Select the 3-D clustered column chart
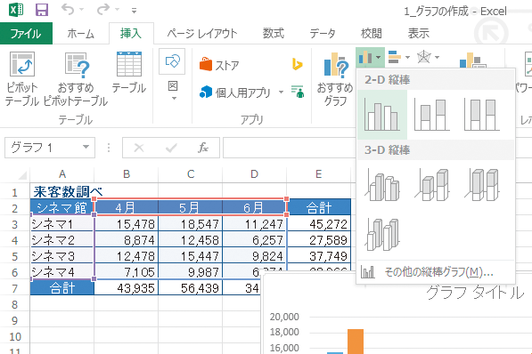Image resolution: width=532 pixels, height=354 pixels. [x=382, y=185]
